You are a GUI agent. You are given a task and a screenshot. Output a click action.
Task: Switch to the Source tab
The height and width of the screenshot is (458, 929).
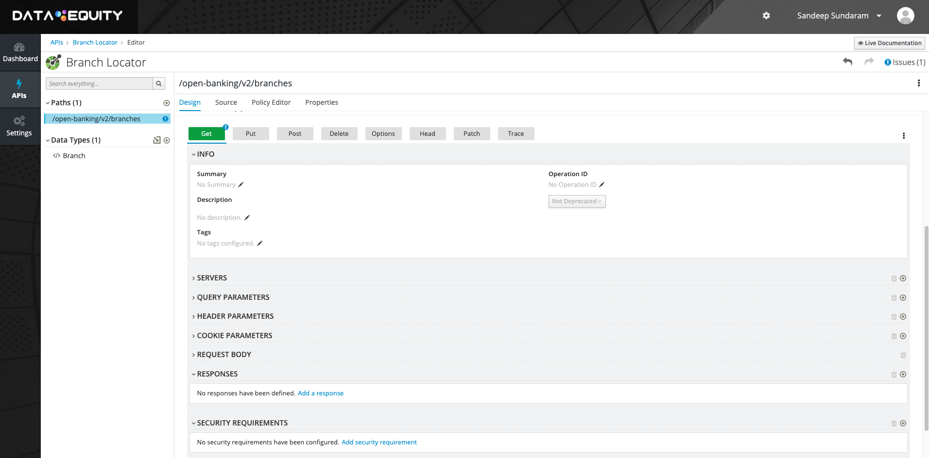pos(226,102)
